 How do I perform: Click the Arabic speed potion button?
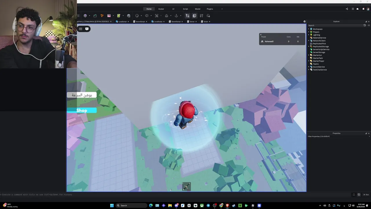(x=82, y=95)
